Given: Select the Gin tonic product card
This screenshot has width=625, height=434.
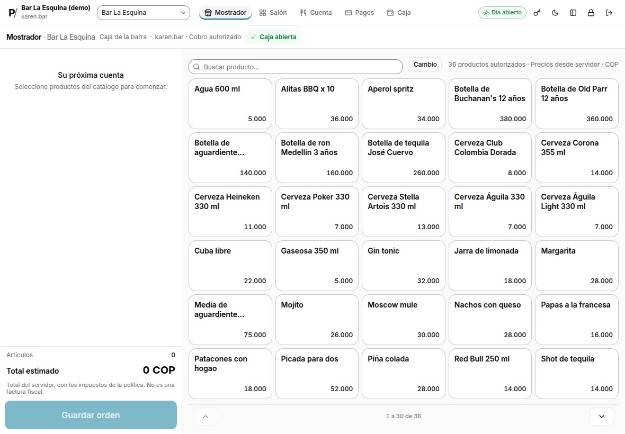Looking at the screenshot, I should pyautogui.click(x=404, y=266).
